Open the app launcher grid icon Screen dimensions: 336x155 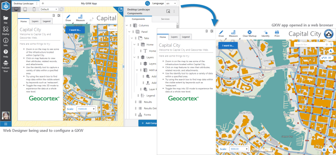point(6,124)
